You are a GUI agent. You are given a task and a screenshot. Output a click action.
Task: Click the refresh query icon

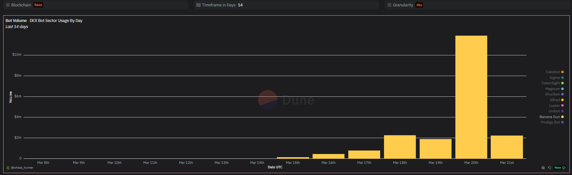tap(549, 168)
